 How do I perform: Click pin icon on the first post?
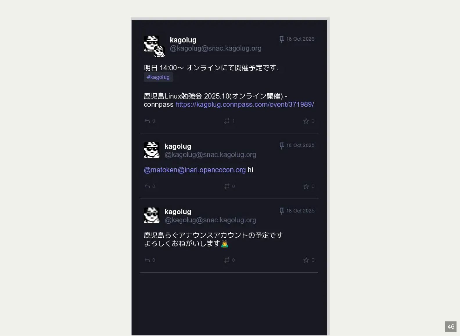[x=281, y=39]
